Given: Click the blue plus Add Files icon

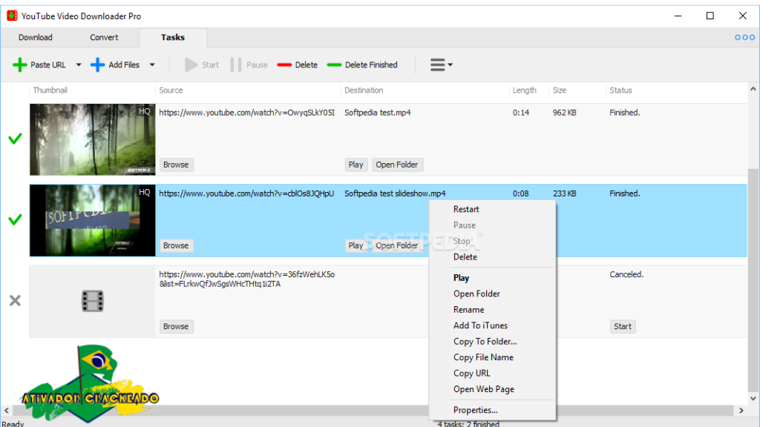Looking at the screenshot, I should (97, 65).
